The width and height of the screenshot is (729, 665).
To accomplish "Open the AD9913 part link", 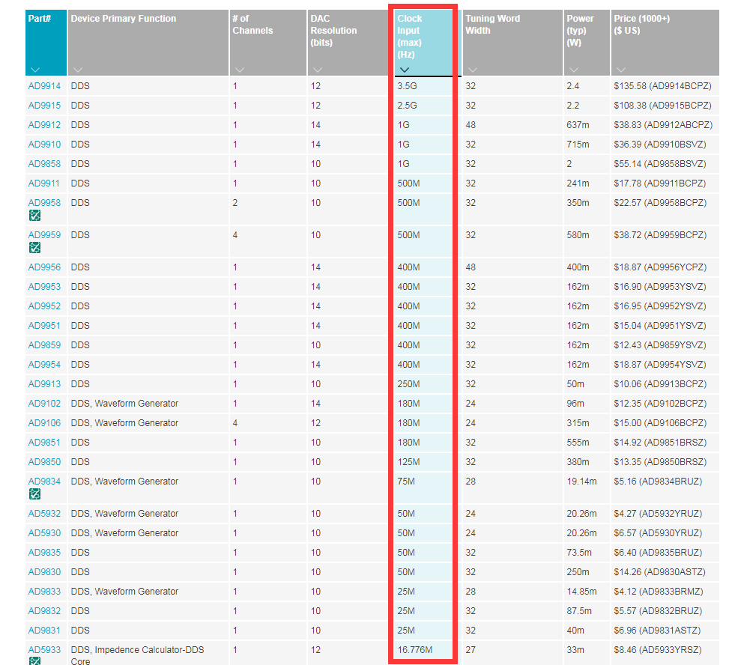I will tap(45, 384).
